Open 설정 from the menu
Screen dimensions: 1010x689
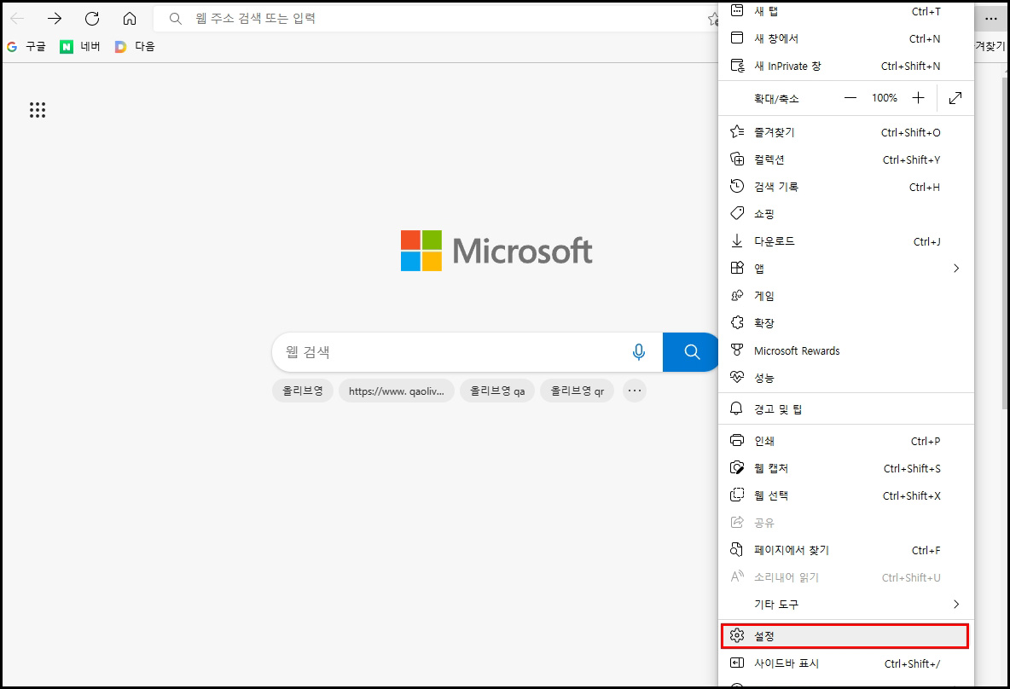coord(845,635)
